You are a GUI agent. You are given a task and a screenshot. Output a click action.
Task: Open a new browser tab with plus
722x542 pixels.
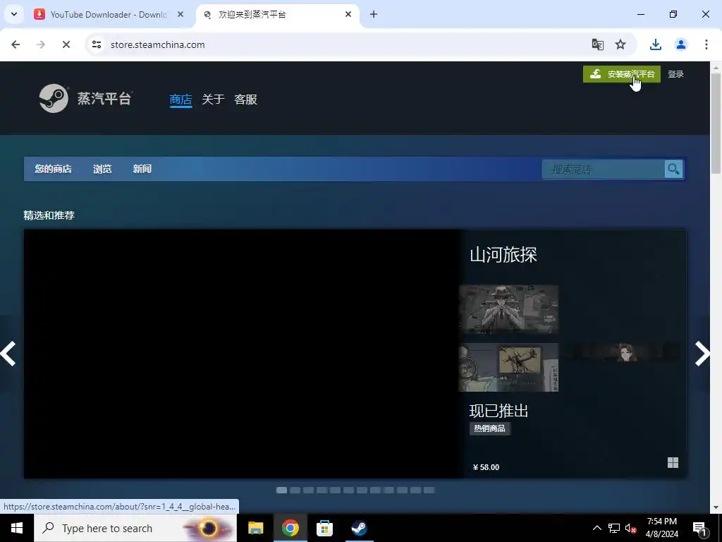tap(374, 14)
